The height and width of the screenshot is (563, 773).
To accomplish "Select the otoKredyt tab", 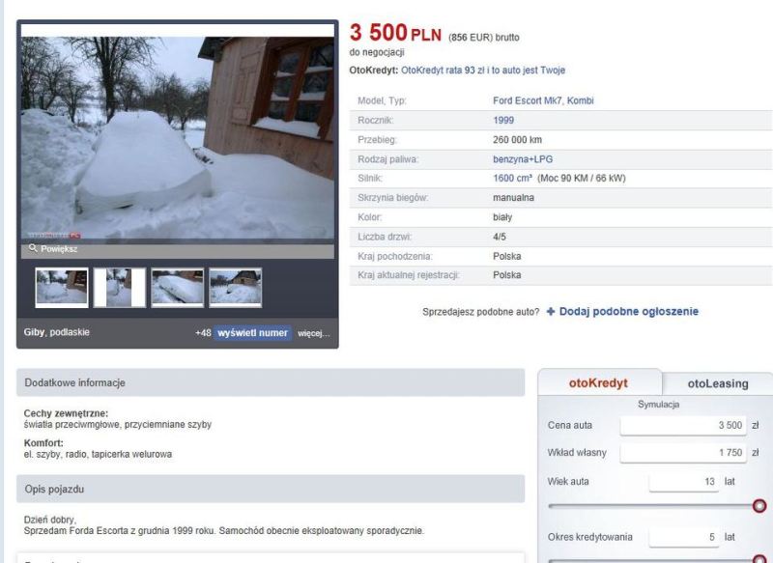I will tap(599, 382).
